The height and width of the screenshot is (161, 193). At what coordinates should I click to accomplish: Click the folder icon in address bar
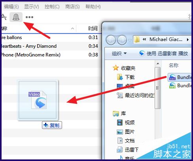[x=137, y=40]
